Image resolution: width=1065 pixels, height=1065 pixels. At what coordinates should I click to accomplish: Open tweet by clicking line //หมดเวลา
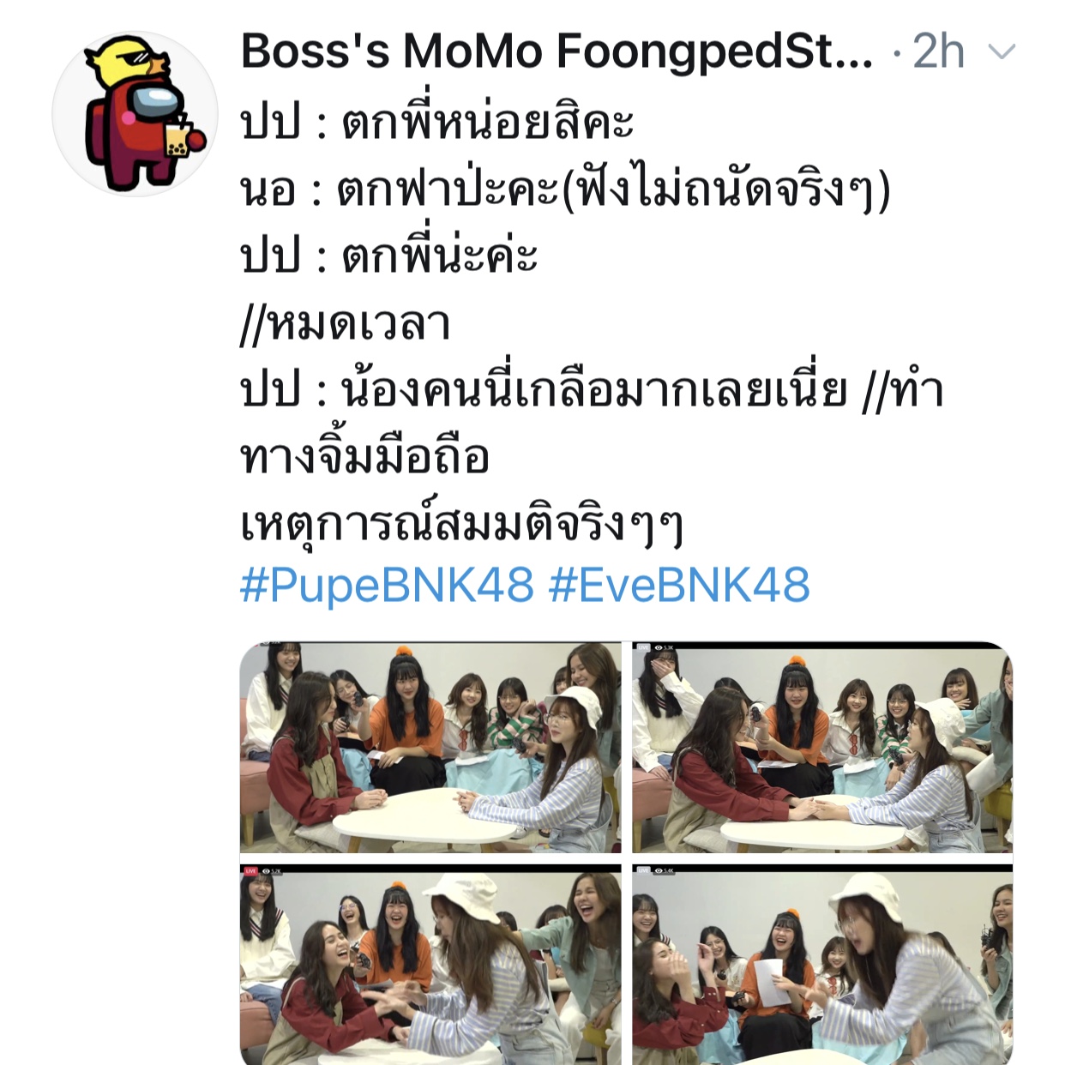(346, 324)
